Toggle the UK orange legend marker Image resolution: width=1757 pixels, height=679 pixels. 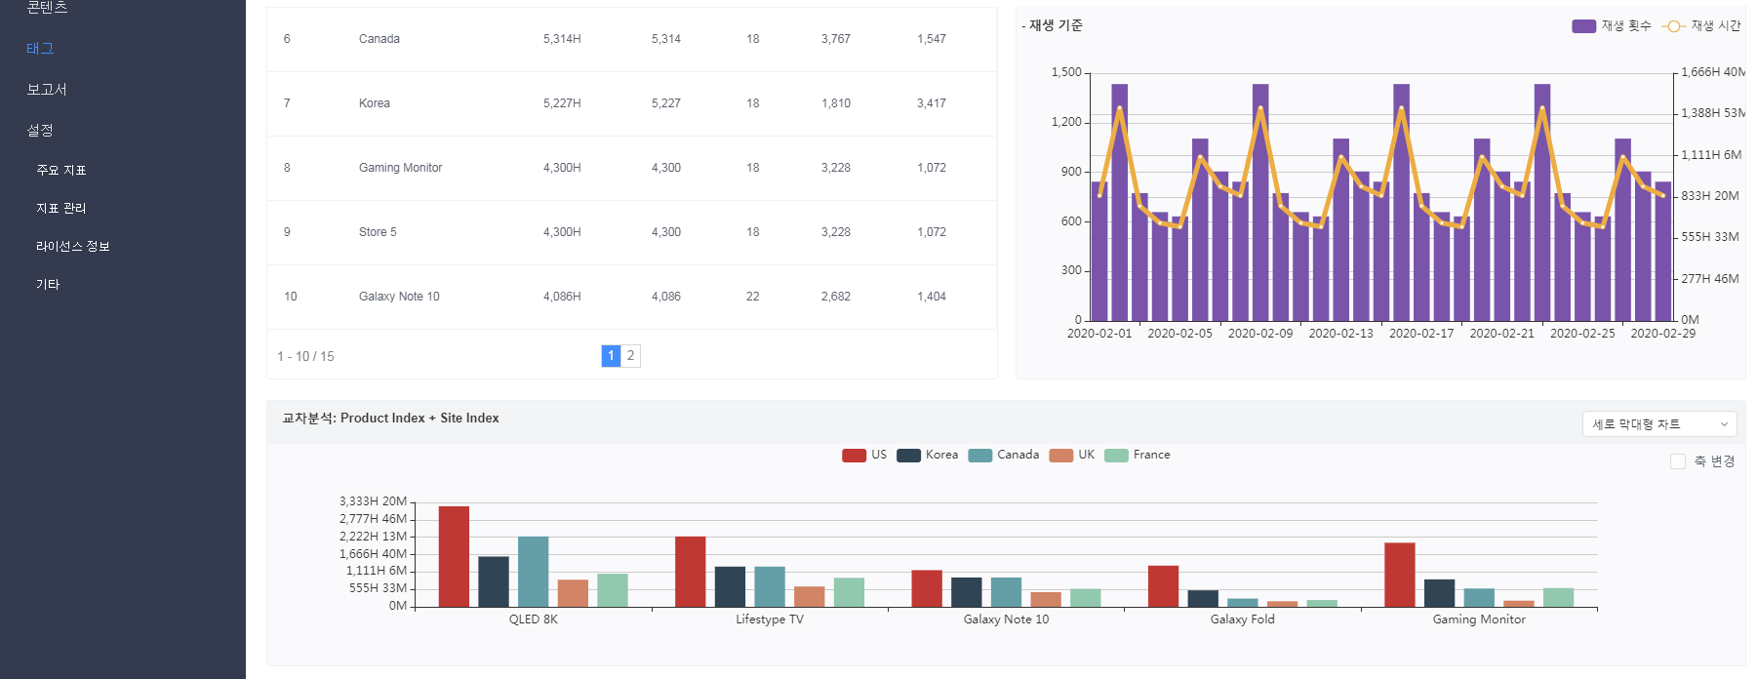[1060, 456]
